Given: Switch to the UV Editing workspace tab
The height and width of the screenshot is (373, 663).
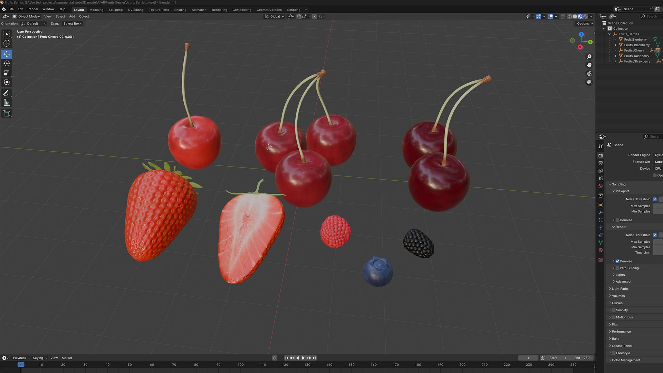Looking at the screenshot, I should point(135,10).
